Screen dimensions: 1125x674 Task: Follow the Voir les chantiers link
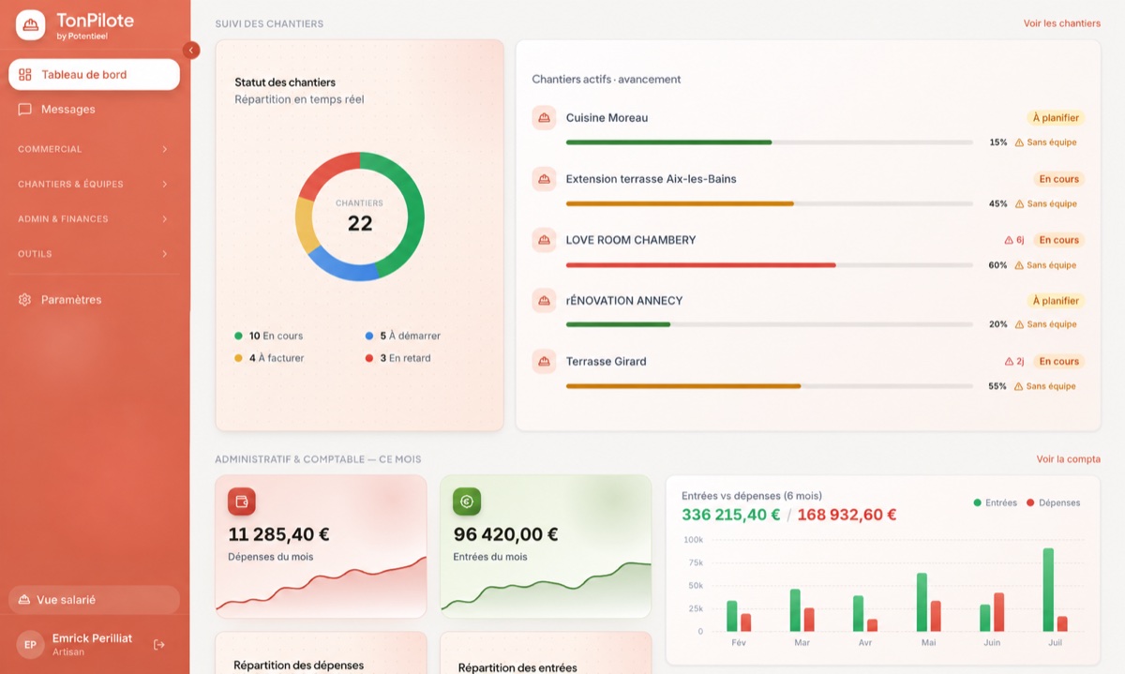coord(1061,23)
